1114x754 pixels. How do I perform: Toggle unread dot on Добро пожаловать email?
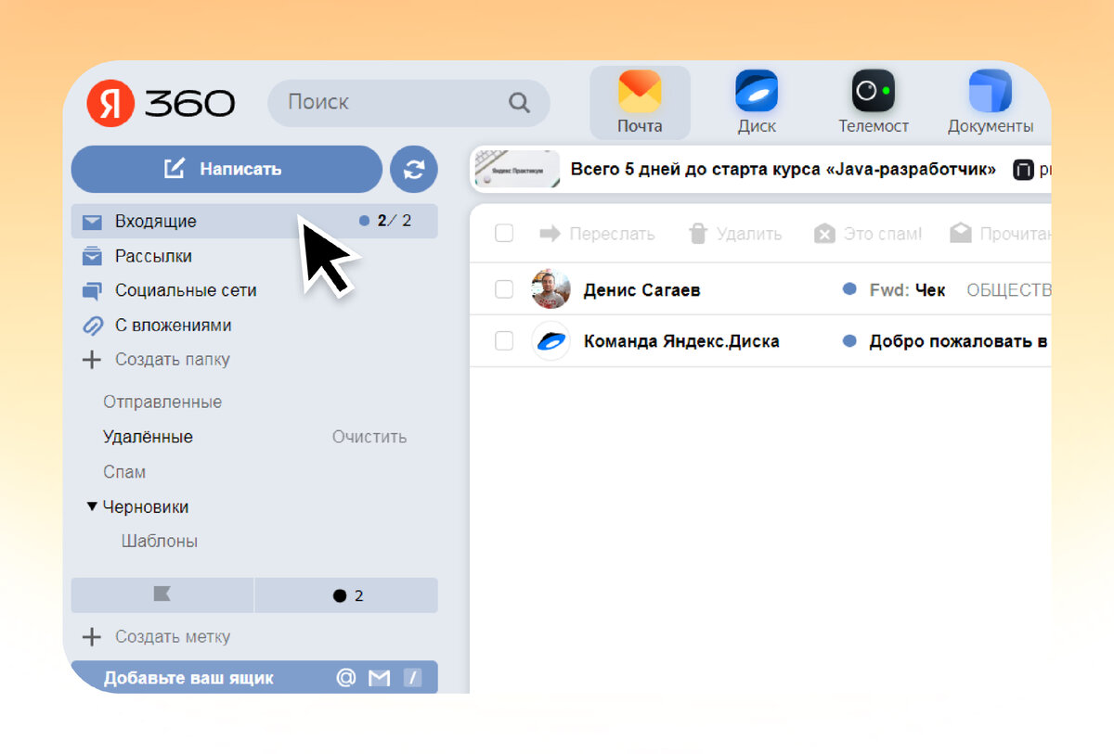click(x=848, y=341)
